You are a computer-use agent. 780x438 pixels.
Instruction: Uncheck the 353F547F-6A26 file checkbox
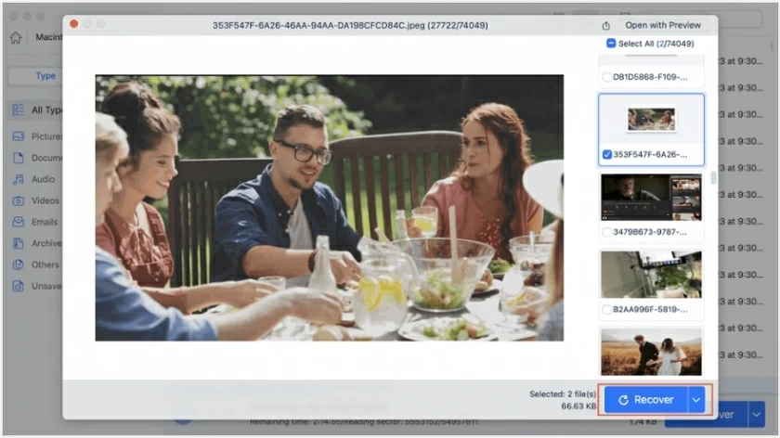[x=606, y=154]
